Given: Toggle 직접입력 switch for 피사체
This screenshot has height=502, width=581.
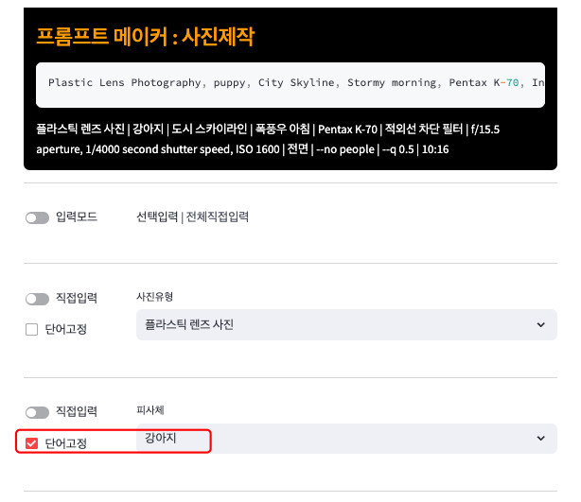Looking at the screenshot, I should pyautogui.click(x=37, y=412).
